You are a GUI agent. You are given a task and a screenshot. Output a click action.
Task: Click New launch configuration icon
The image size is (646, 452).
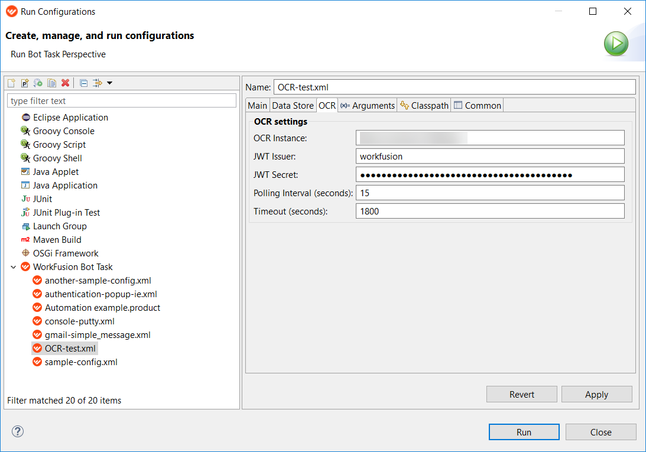(12, 83)
